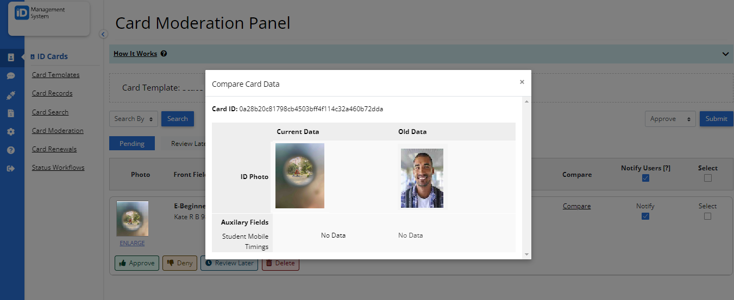Image resolution: width=734 pixels, height=300 pixels.
Task: Toggle the Notify Users header checkbox
Action: (645, 178)
